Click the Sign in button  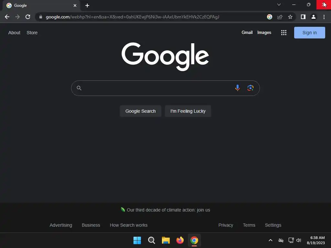[x=309, y=33]
